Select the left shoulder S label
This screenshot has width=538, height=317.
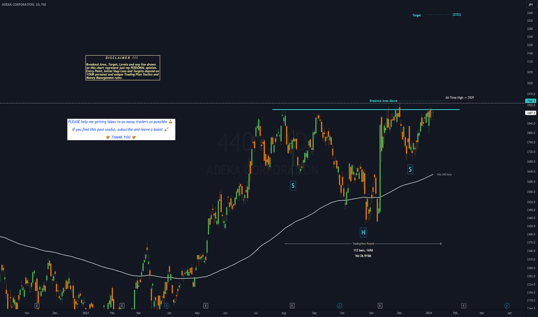[x=293, y=186]
